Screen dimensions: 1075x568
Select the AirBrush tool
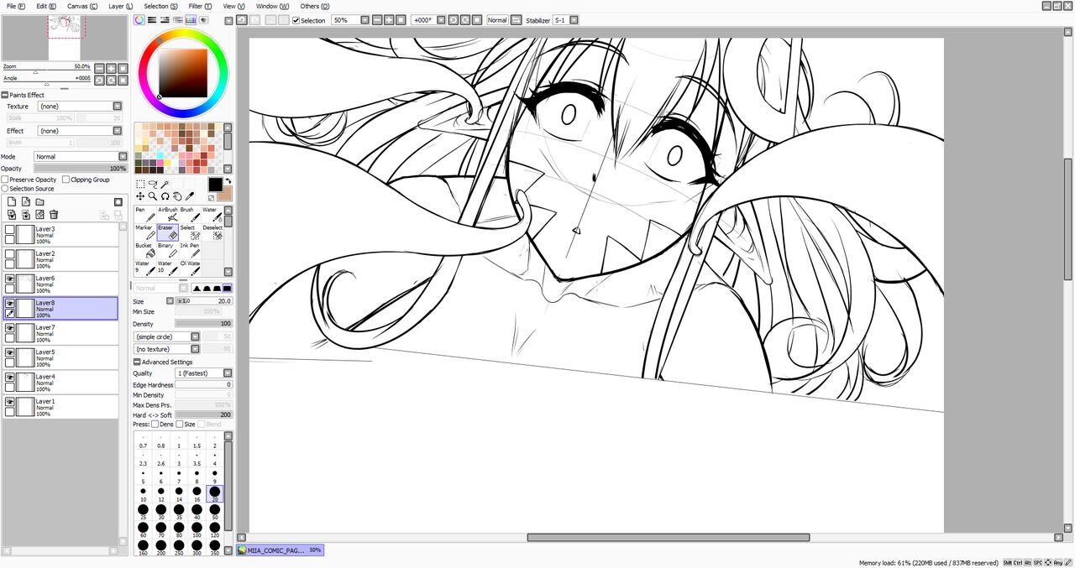pos(168,215)
